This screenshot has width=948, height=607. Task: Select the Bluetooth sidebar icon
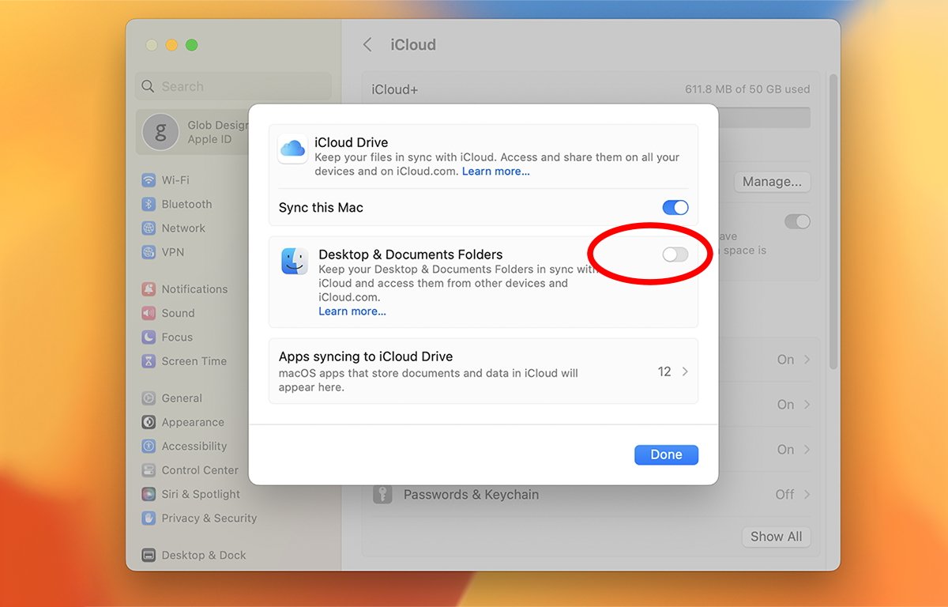pyautogui.click(x=149, y=204)
